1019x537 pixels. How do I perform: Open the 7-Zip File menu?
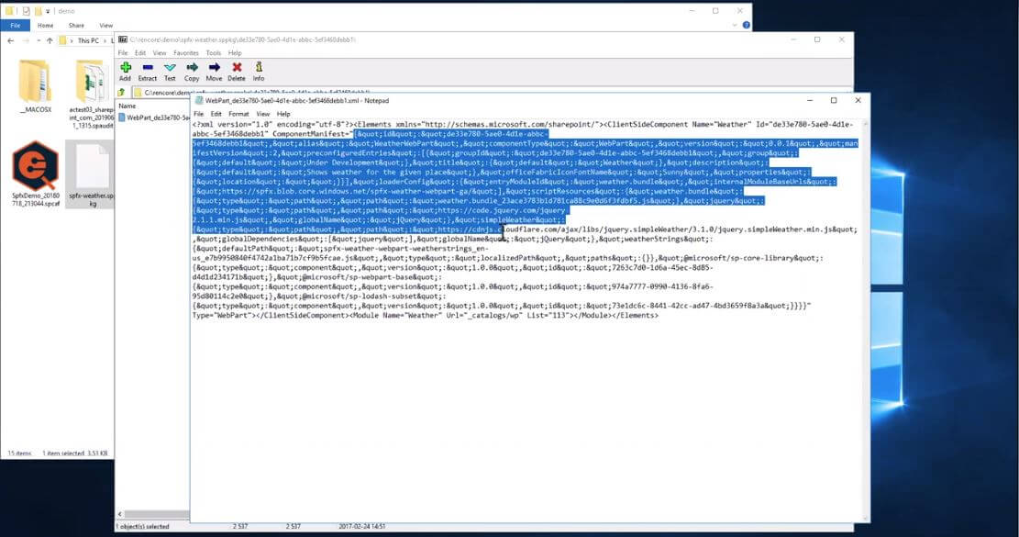tap(123, 53)
